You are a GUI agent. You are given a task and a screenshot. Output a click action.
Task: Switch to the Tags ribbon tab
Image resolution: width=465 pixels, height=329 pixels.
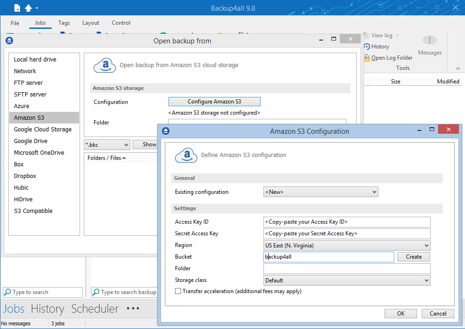tap(64, 23)
